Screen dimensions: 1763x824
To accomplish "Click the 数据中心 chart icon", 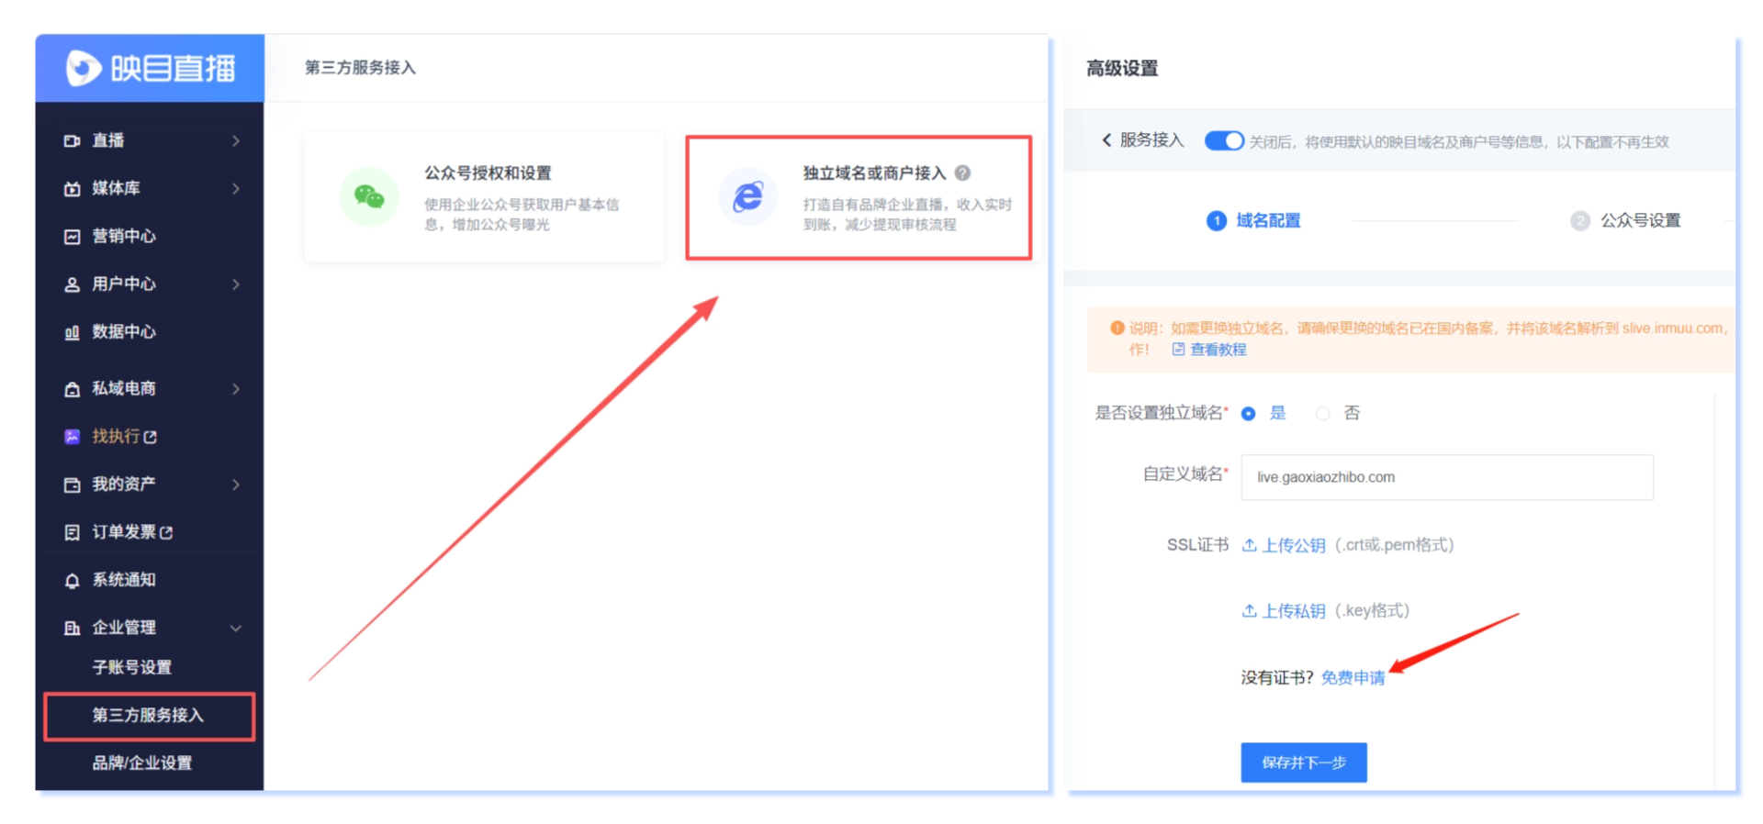I will (72, 332).
